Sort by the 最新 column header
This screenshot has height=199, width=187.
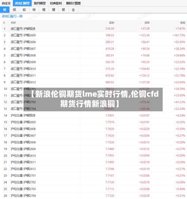click(111, 23)
